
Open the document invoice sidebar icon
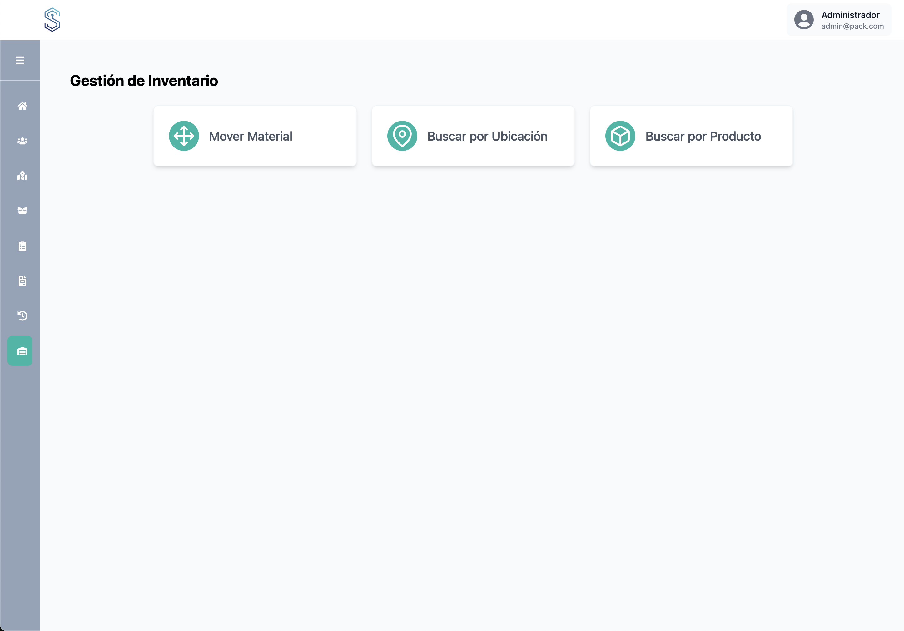pyautogui.click(x=22, y=281)
